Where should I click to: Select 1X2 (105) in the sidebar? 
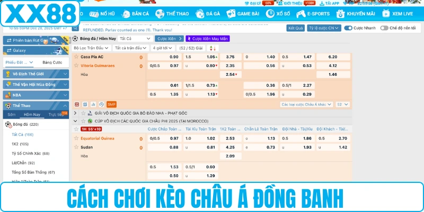coord(20,144)
